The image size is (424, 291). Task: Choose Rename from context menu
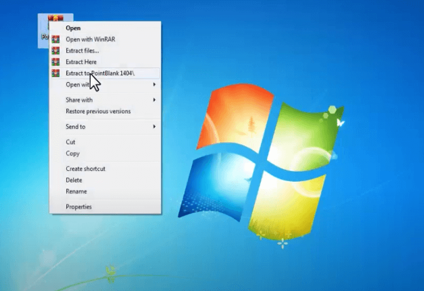pyautogui.click(x=105, y=191)
